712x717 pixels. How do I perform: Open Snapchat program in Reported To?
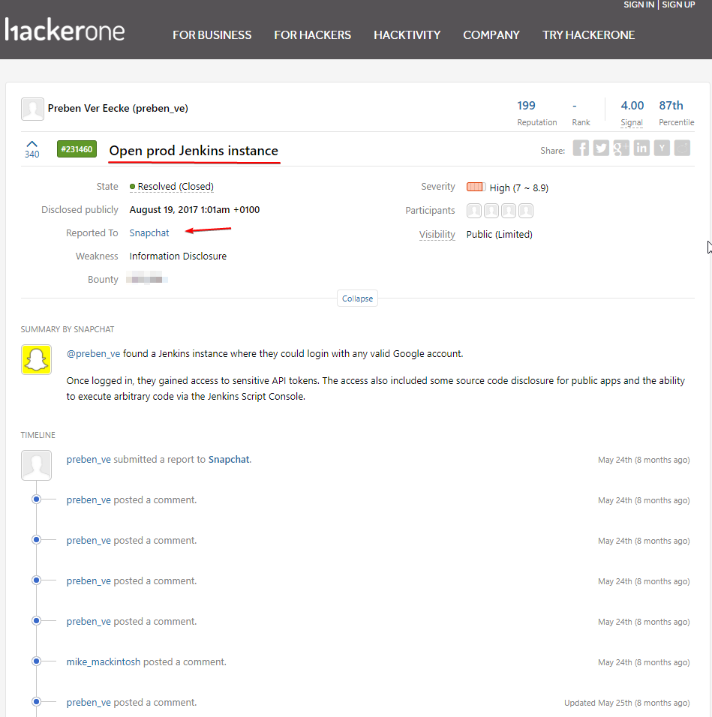point(149,232)
